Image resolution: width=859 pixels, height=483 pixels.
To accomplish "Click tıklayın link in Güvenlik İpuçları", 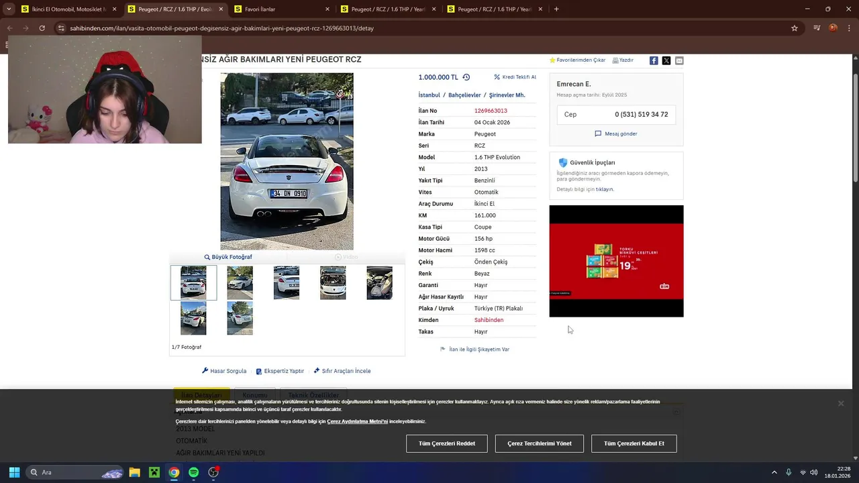I will [605, 189].
